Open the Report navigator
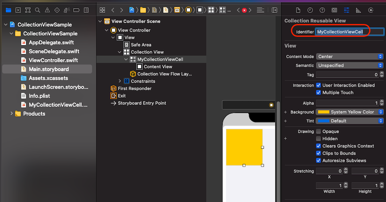 tap(86, 10)
